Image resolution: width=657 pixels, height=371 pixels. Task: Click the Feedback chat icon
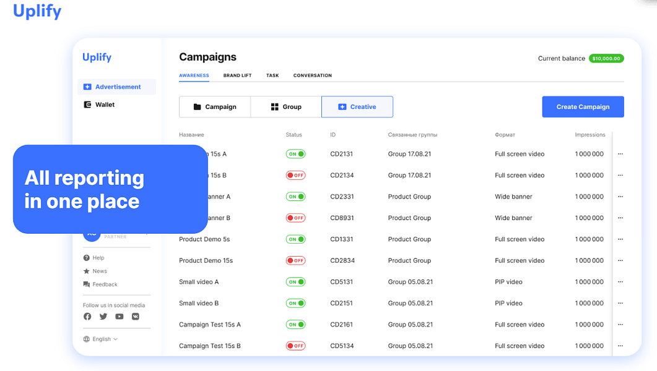(86, 284)
